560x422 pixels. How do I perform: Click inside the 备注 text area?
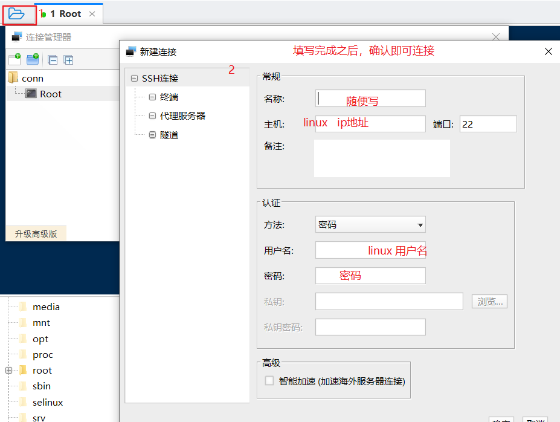(x=381, y=158)
